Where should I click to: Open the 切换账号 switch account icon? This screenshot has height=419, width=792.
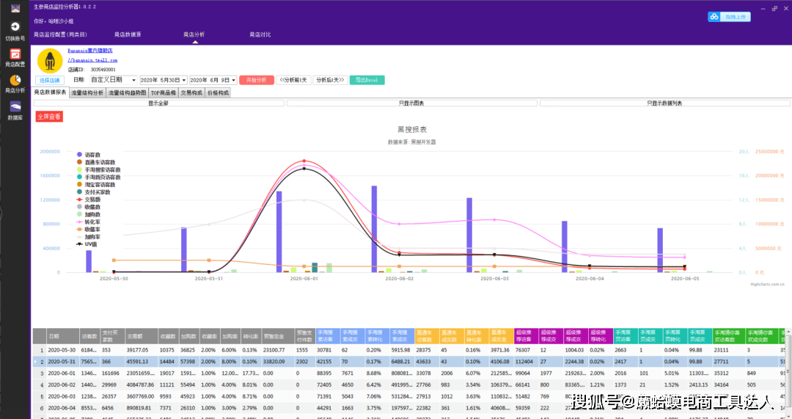pyautogui.click(x=15, y=27)
